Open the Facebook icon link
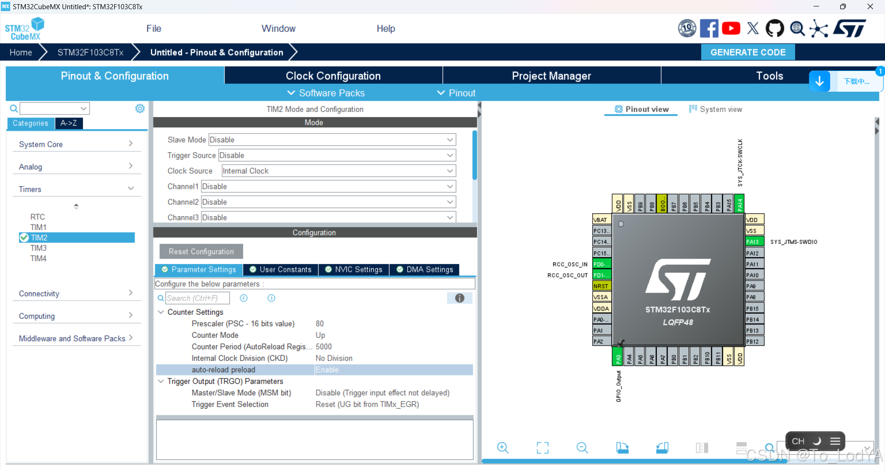The image size is (885, 470). pos(709,28)
